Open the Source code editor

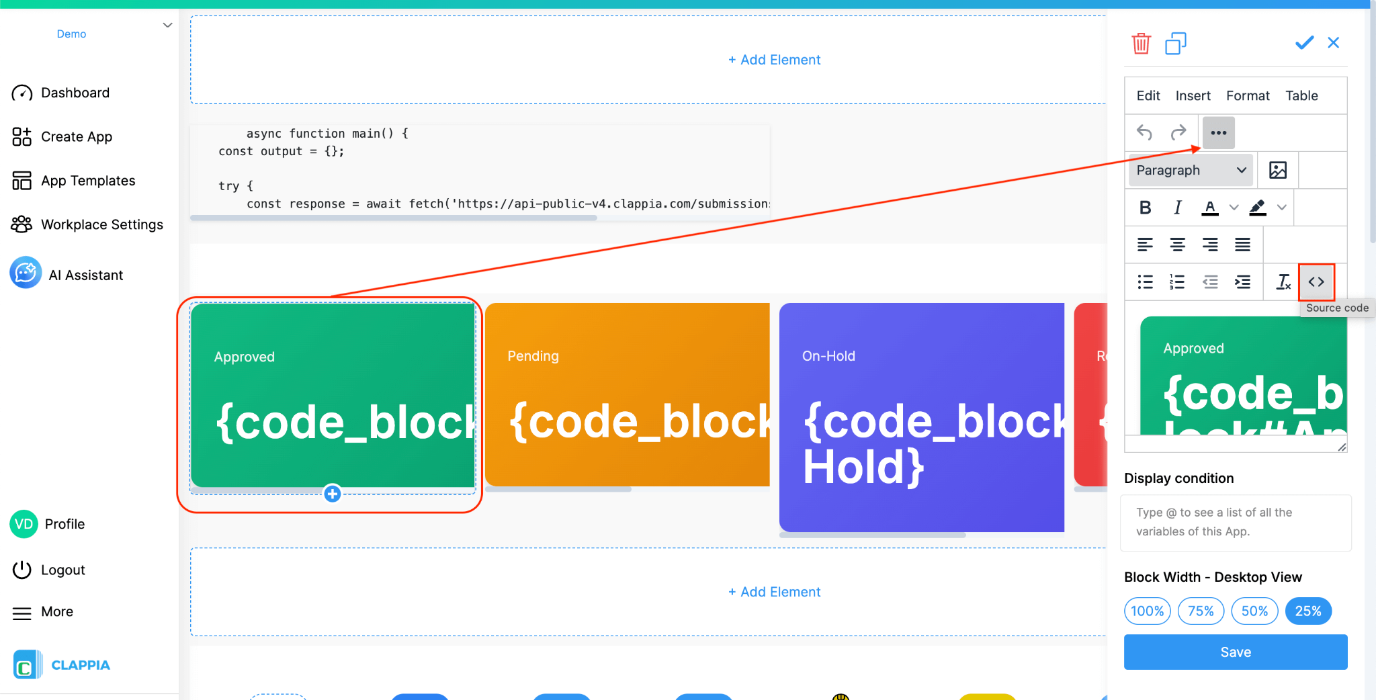tap(1316, 281)
